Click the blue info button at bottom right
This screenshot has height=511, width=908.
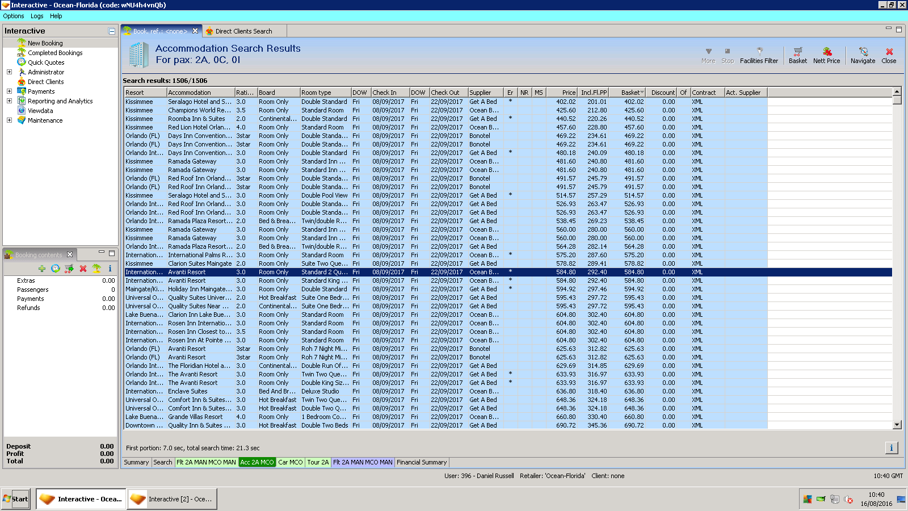pos(891,448)
